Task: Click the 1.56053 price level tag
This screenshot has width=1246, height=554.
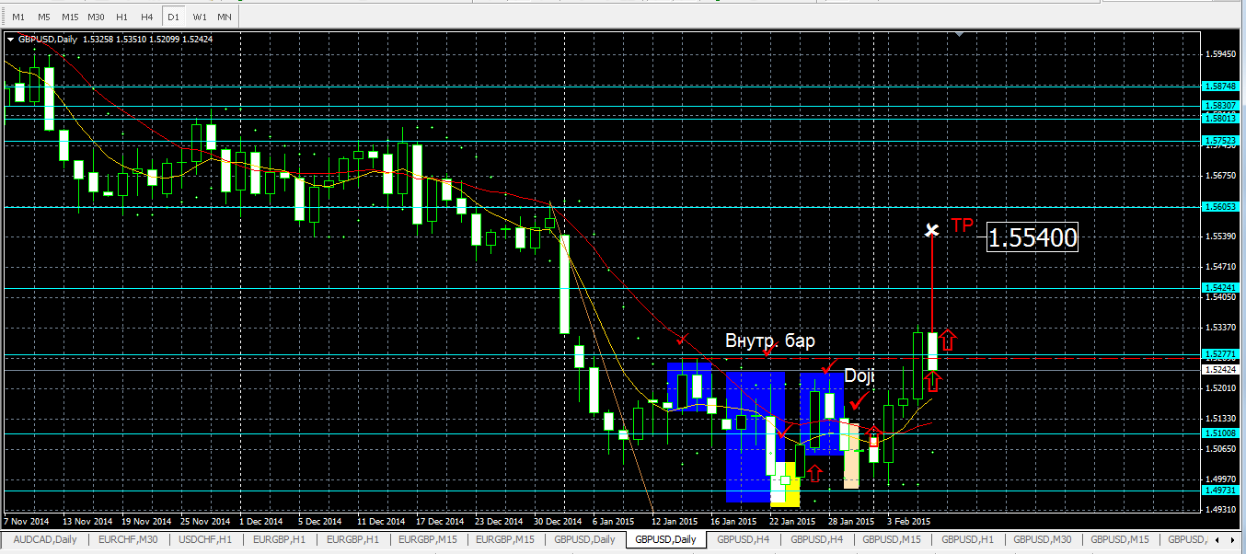Action: point(1221,207)
